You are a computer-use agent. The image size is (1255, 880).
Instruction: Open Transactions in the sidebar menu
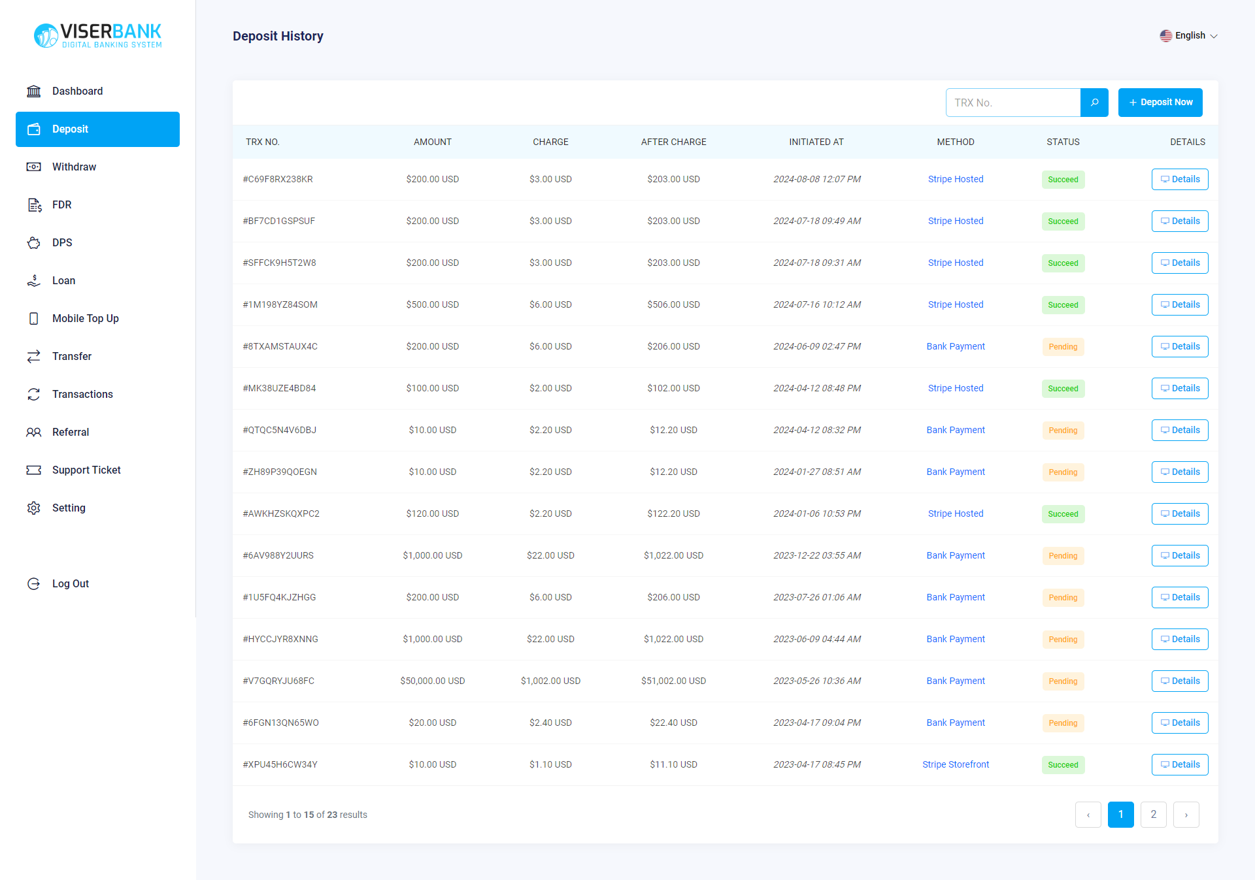(x=82, y=395)
